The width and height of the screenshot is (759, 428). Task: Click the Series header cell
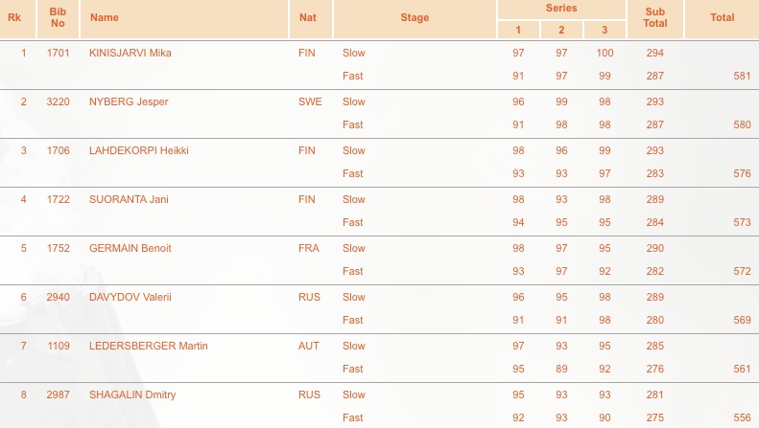561,9
